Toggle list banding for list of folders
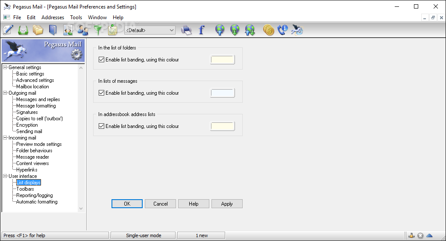 click(x=101, y=60)
